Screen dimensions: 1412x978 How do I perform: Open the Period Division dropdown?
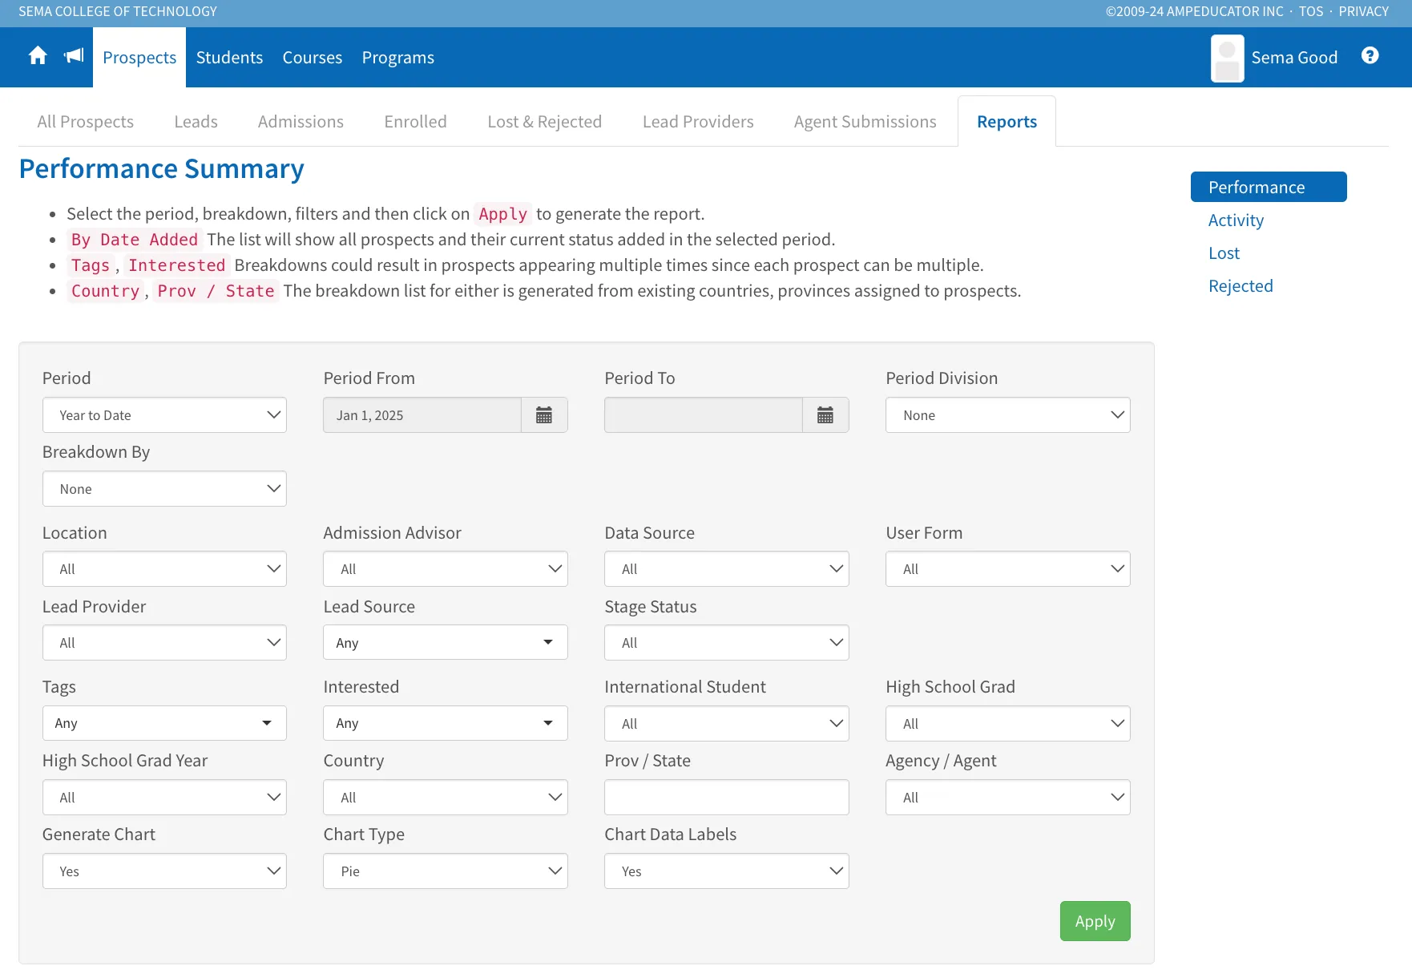(1007, 415)
